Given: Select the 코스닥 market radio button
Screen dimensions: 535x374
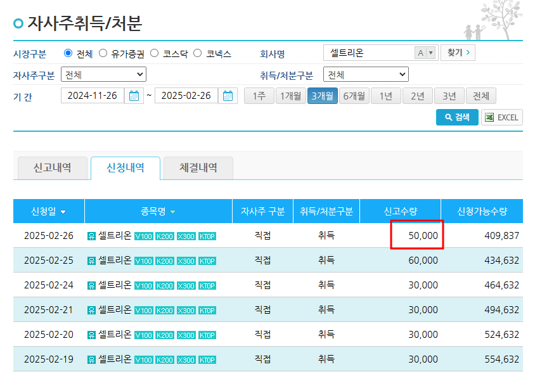Looking at the screenshot, I should [154, 53].
